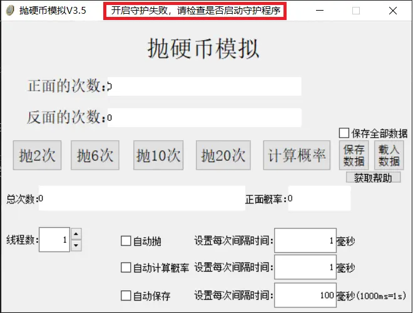Increase 线程数 with the up arrow
Image resolution: width=413 pixels, height=313 pixels.
click(x=76, y=233)
